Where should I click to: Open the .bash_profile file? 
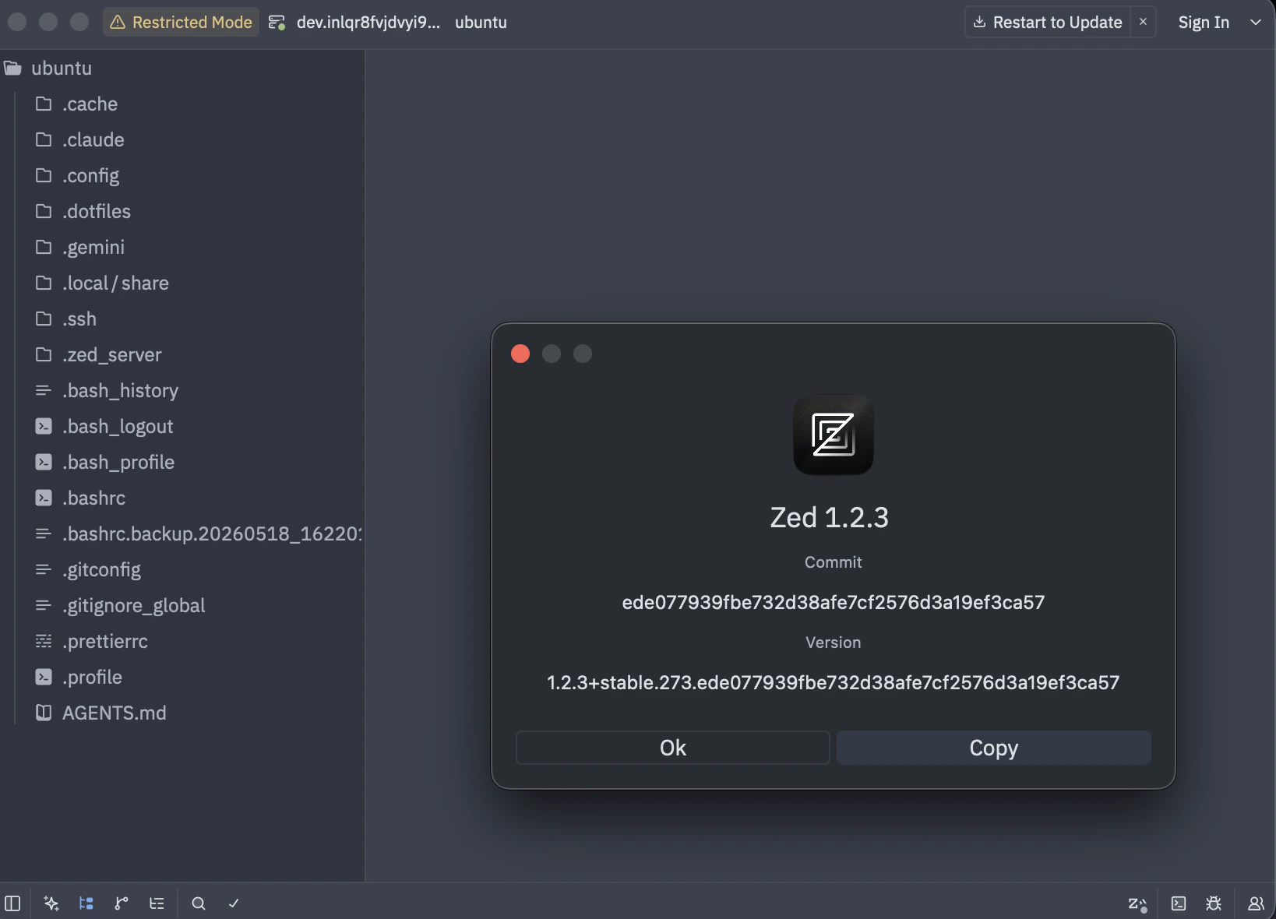click(x=182, y=462)
